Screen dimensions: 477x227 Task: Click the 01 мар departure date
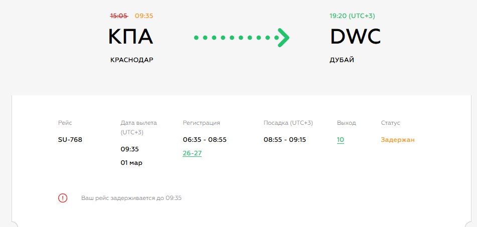131,163
